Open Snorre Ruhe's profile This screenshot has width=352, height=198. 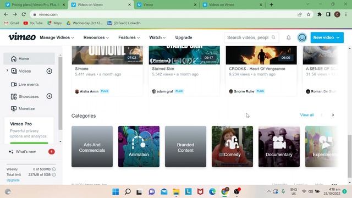pos(244,91)
